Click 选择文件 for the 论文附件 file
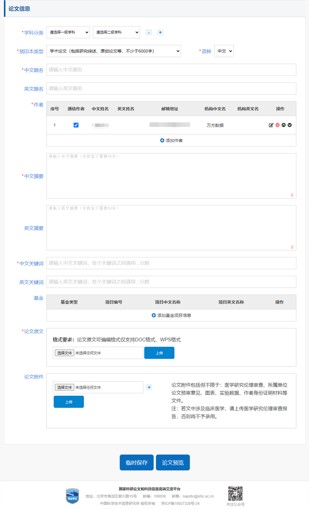 (x=64, y=387)
